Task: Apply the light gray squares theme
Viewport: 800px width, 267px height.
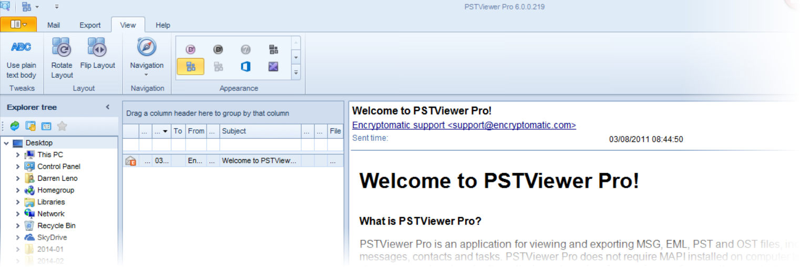Action: point(218,67)
